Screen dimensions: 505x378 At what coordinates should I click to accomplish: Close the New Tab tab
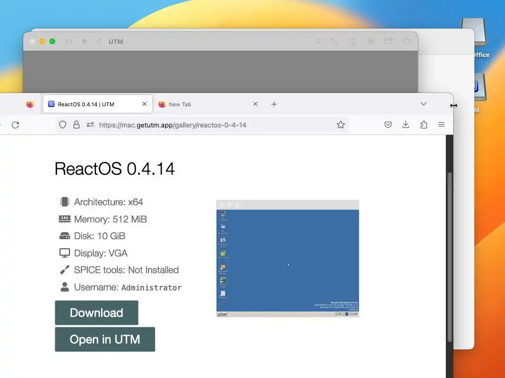coord(255,104)
